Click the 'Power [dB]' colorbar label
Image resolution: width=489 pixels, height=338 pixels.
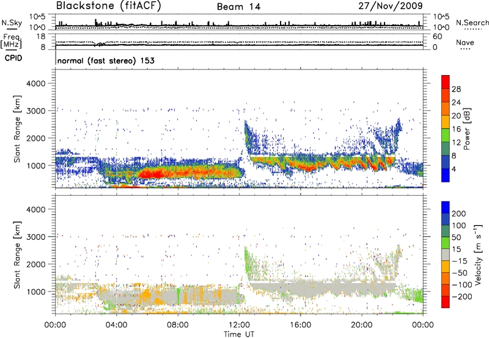pyautogui.click(x=467, y=129)
